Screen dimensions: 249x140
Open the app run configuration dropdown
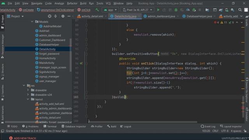(110, 10)
